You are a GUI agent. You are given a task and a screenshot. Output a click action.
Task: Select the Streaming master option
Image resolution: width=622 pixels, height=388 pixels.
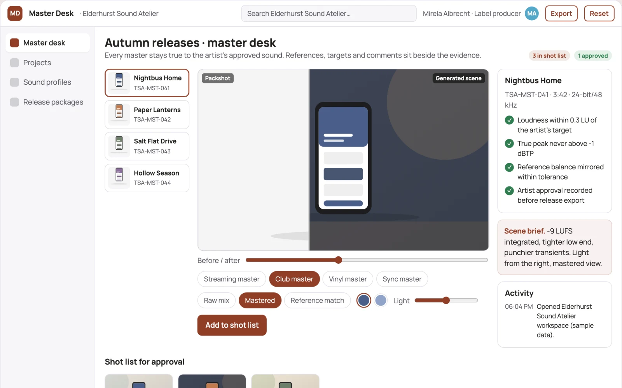pos(232,279)
